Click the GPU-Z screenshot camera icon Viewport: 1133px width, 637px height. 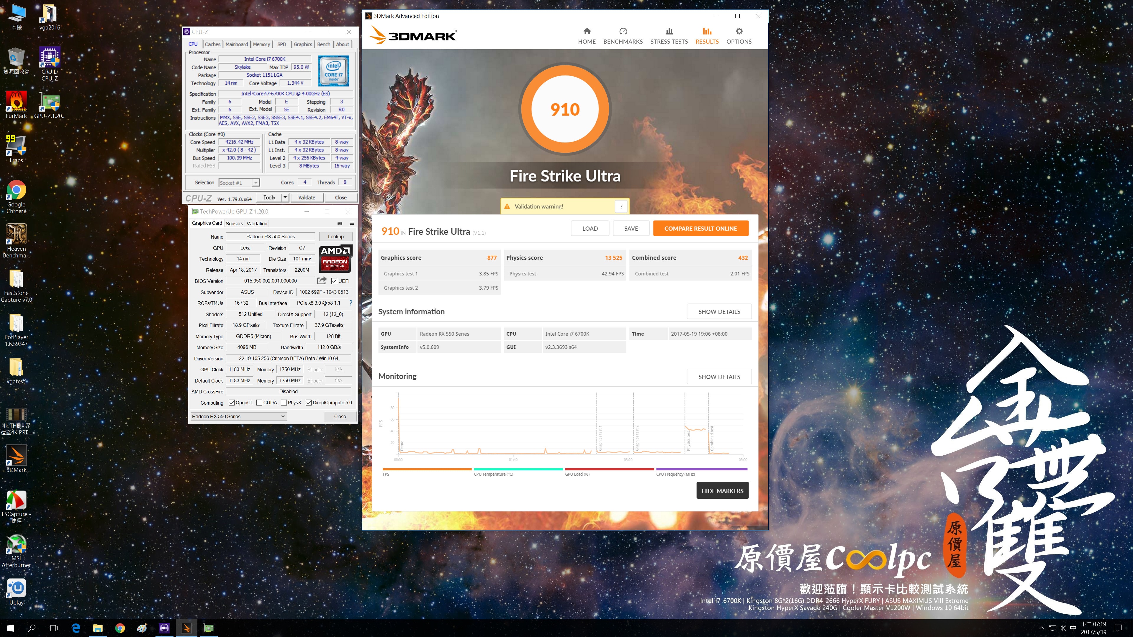click(x=340, y=223)
